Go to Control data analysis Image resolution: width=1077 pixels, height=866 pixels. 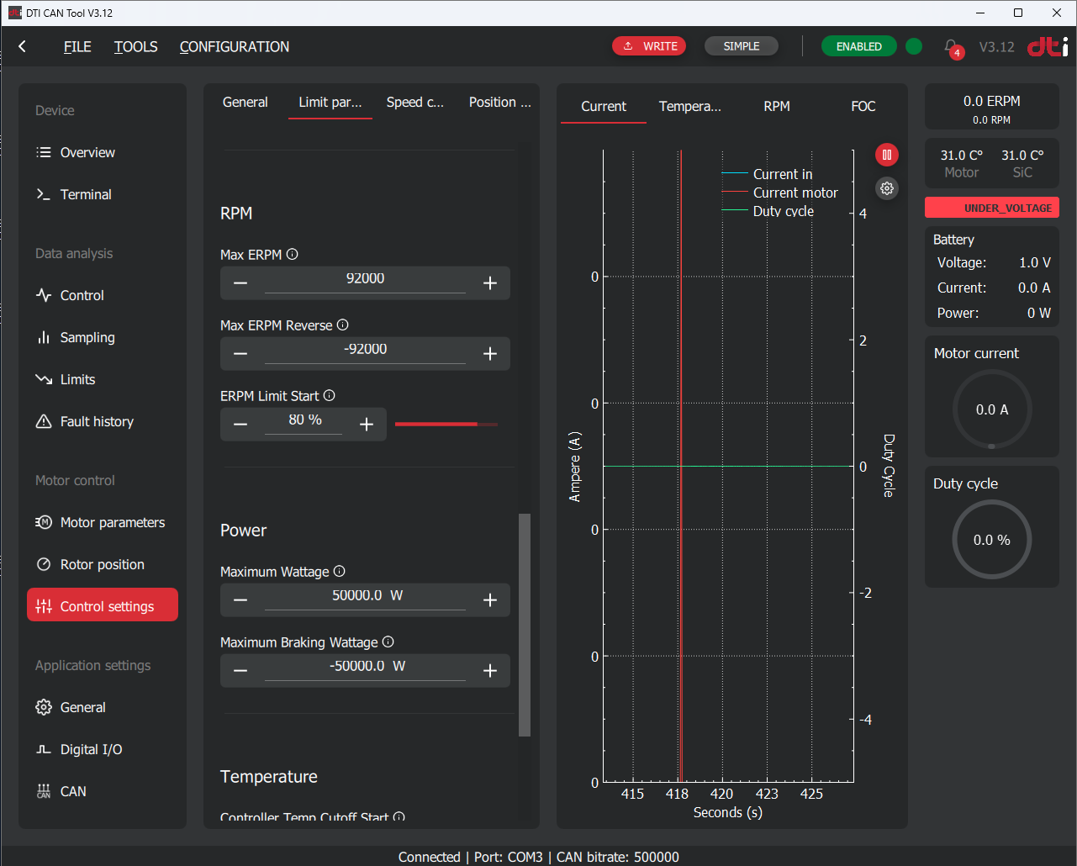(x=103, y=295)
